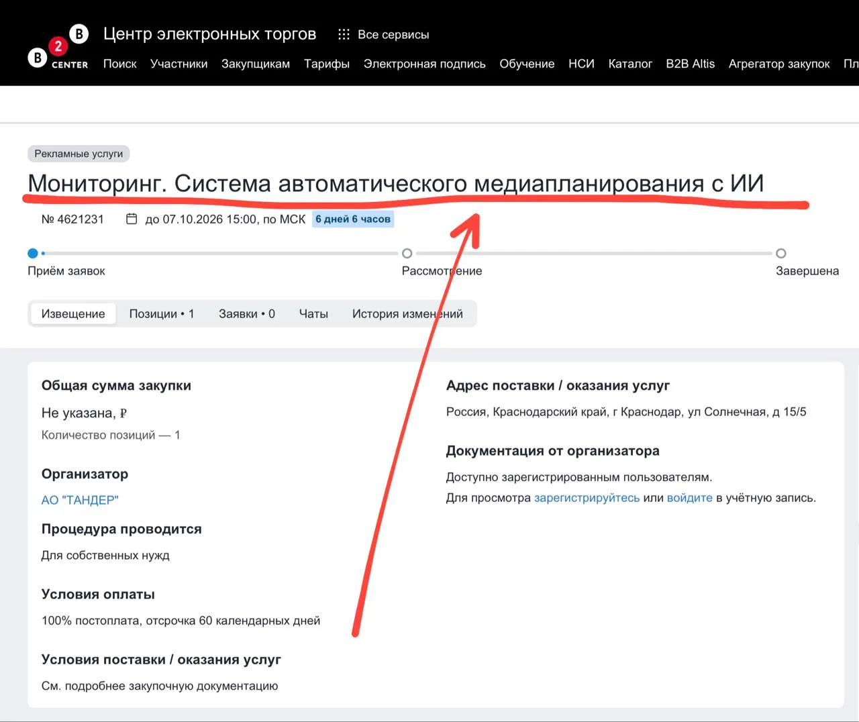Viewport: 859px width, 722px height.
Task: Go to Каталог
Action: (x=630, y=64)
